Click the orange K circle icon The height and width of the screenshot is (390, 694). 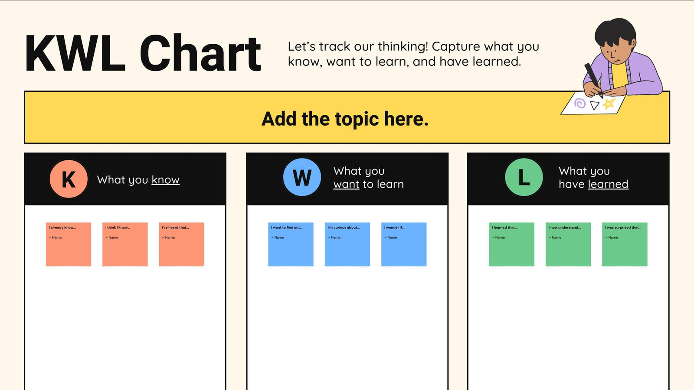tap(69, 179)
